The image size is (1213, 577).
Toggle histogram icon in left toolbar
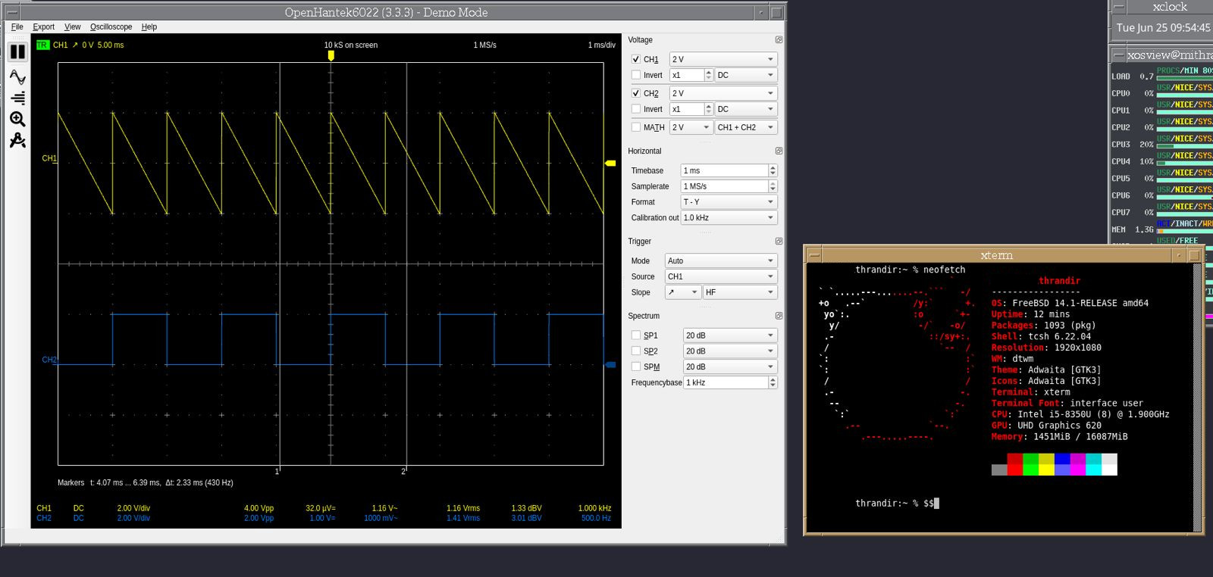click(x=17, y=98)
